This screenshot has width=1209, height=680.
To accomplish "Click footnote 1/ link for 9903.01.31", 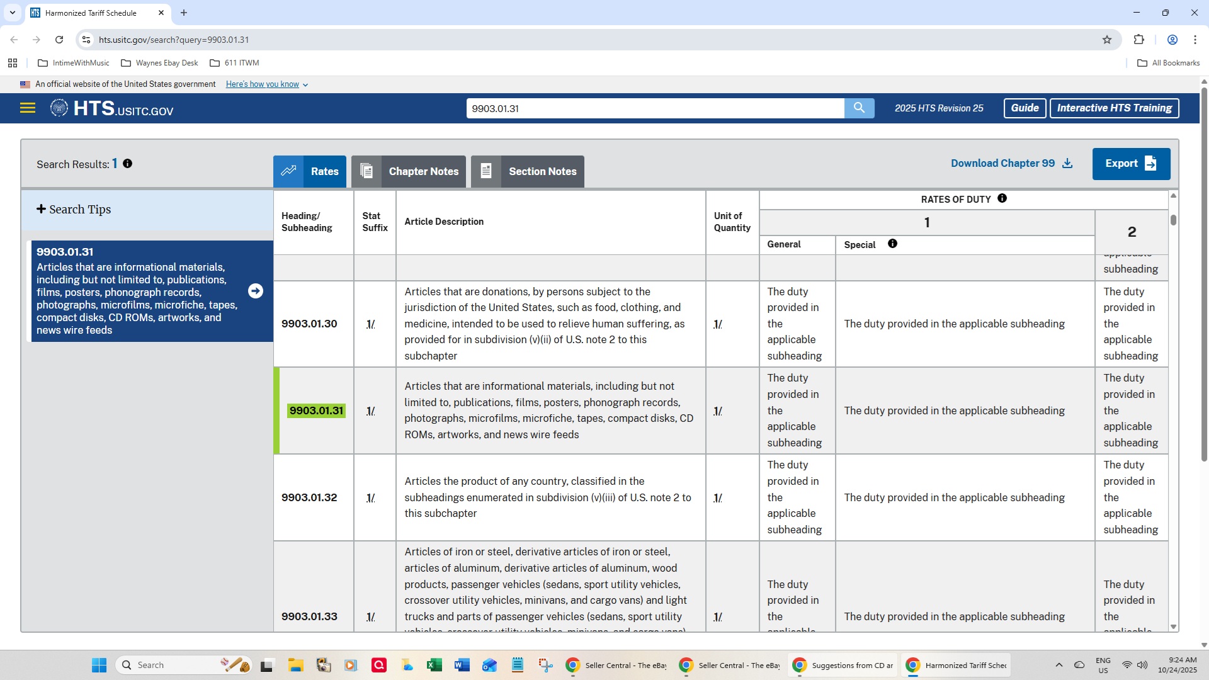I will point(371,411).
